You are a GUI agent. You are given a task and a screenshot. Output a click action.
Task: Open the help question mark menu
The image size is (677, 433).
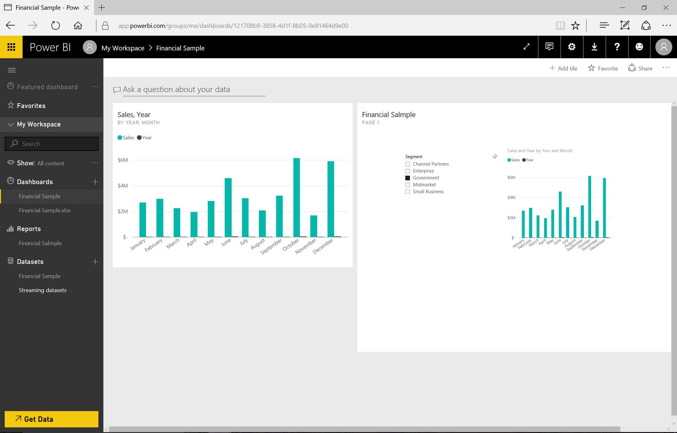point(617,47)
